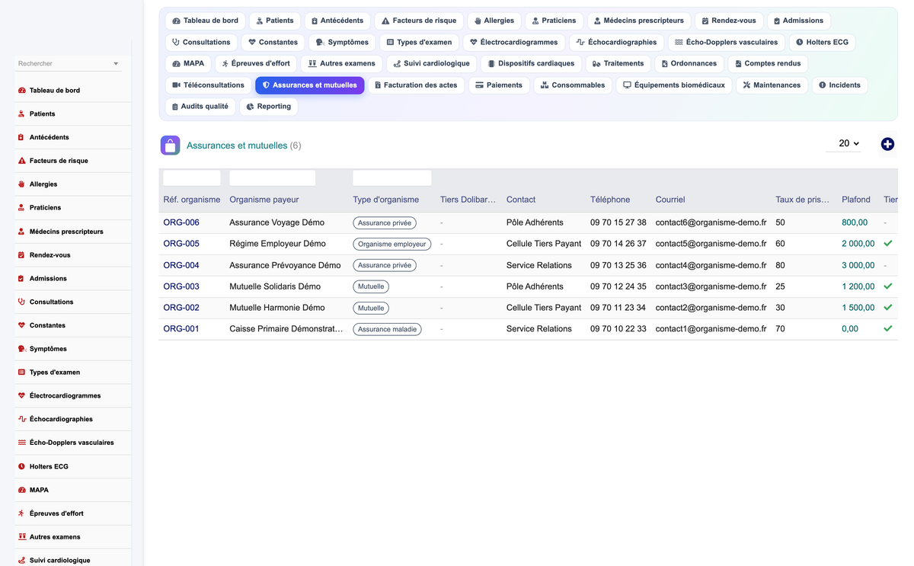The width and height of the screenshot is (914, 566).
Task: Click the Organisme employeur badge
Action: pyautogui.click(x=392, y=245)
